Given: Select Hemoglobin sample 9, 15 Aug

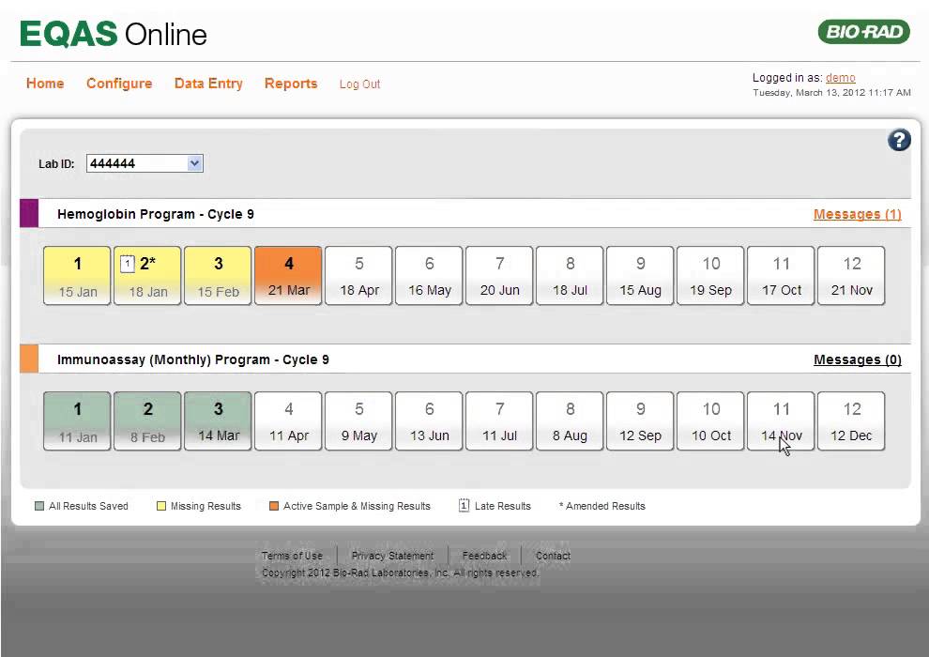Looking at the screenshot, I should pyautogui.click(x=641, y=276).
